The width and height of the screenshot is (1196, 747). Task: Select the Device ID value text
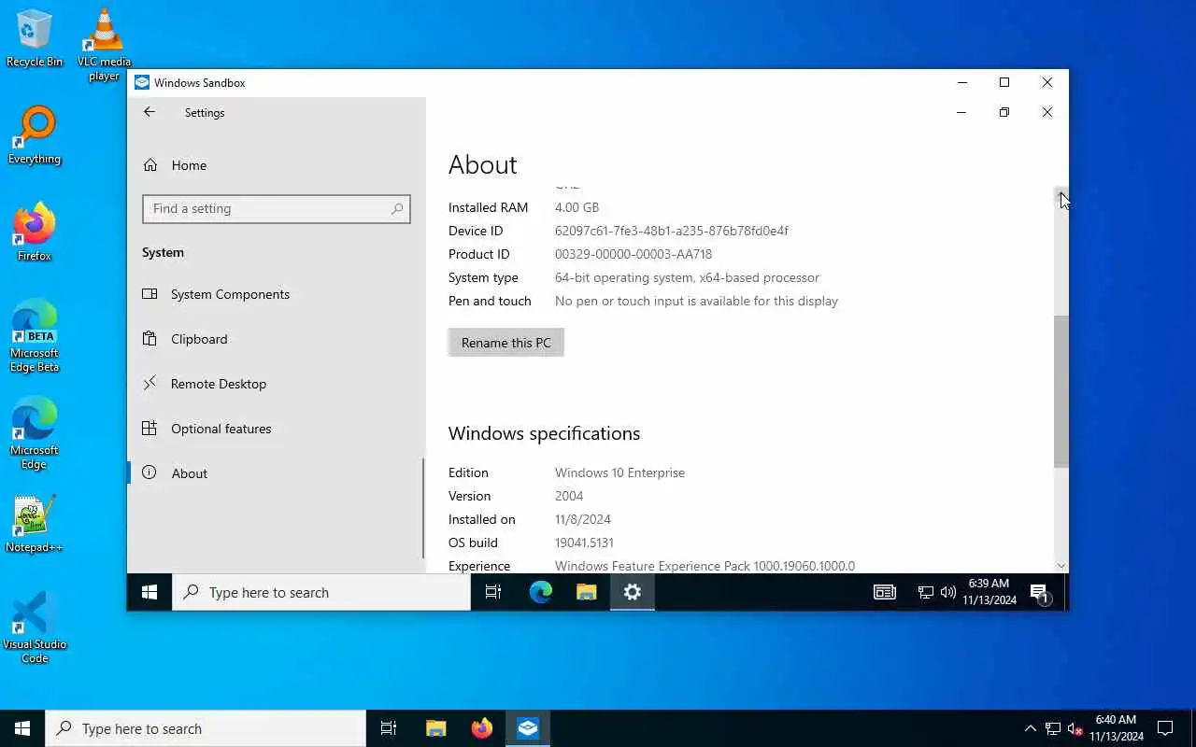click(x=672, y=231)
